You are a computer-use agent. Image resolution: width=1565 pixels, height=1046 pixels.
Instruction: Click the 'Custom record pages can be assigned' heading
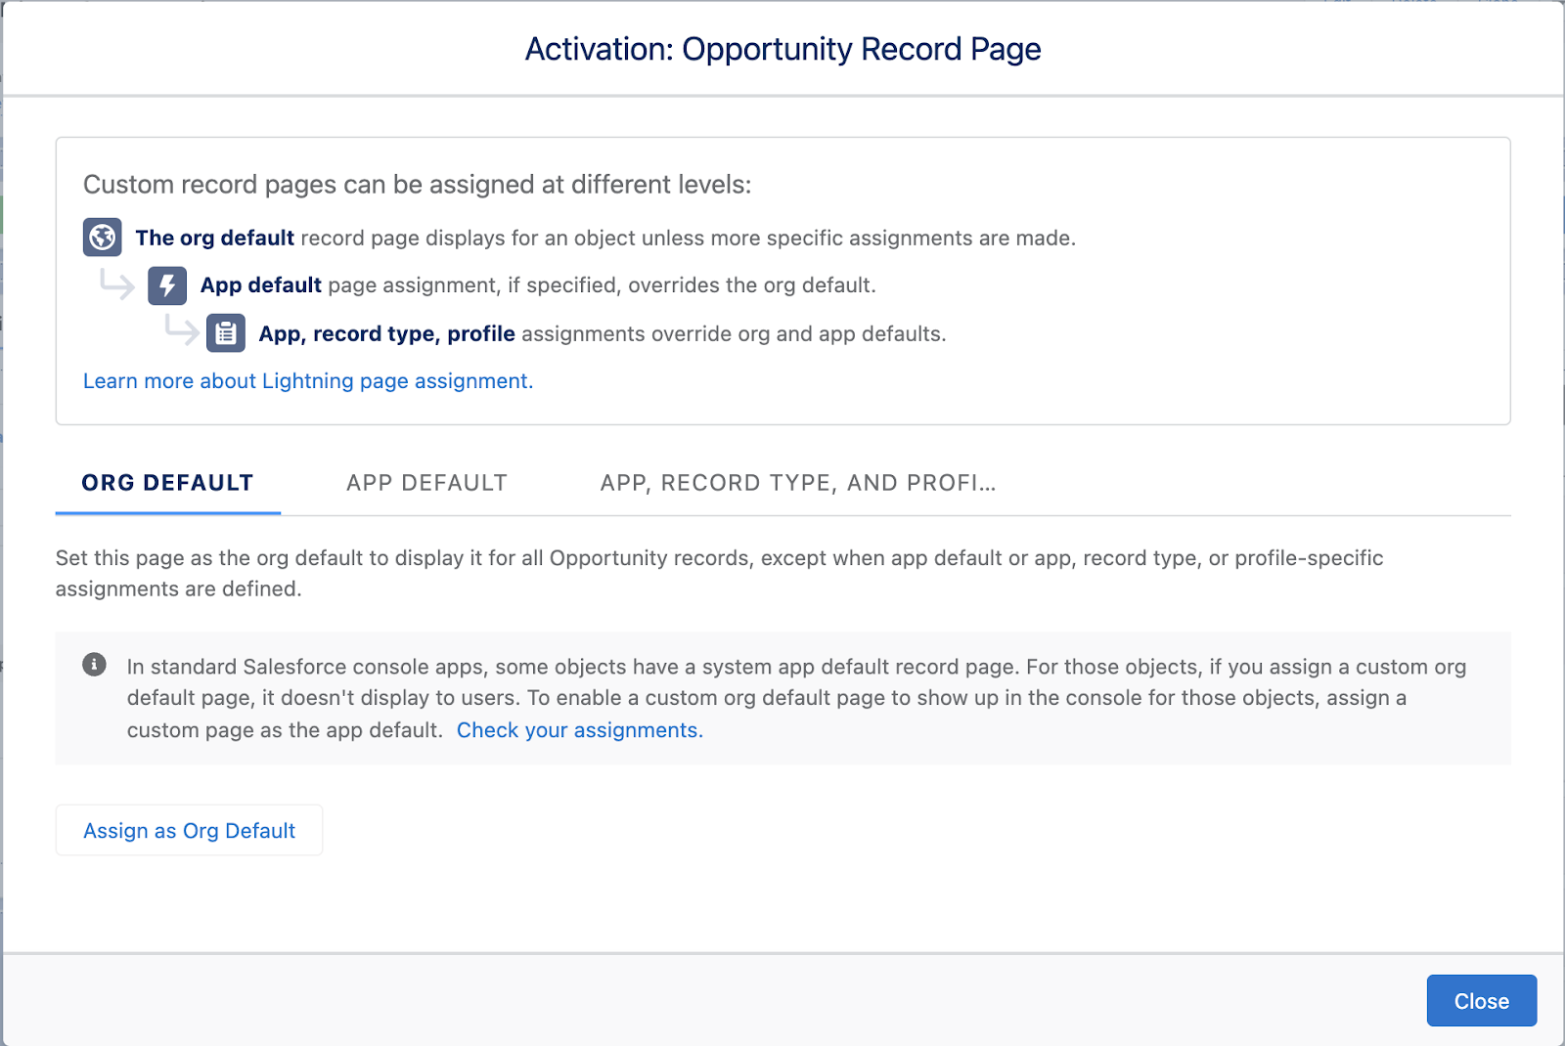coord(418,185)
